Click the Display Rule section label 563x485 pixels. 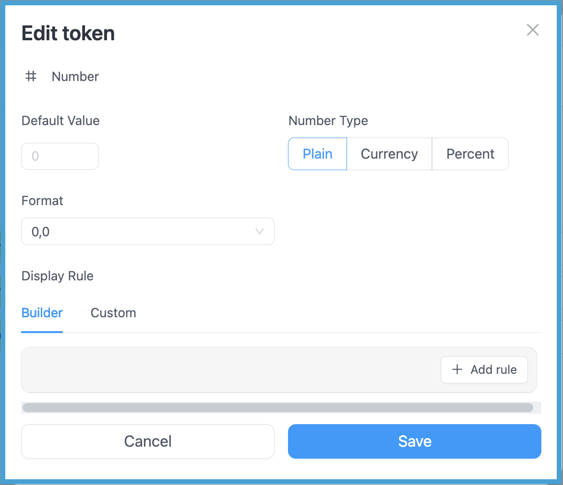[x=58, y=276]
